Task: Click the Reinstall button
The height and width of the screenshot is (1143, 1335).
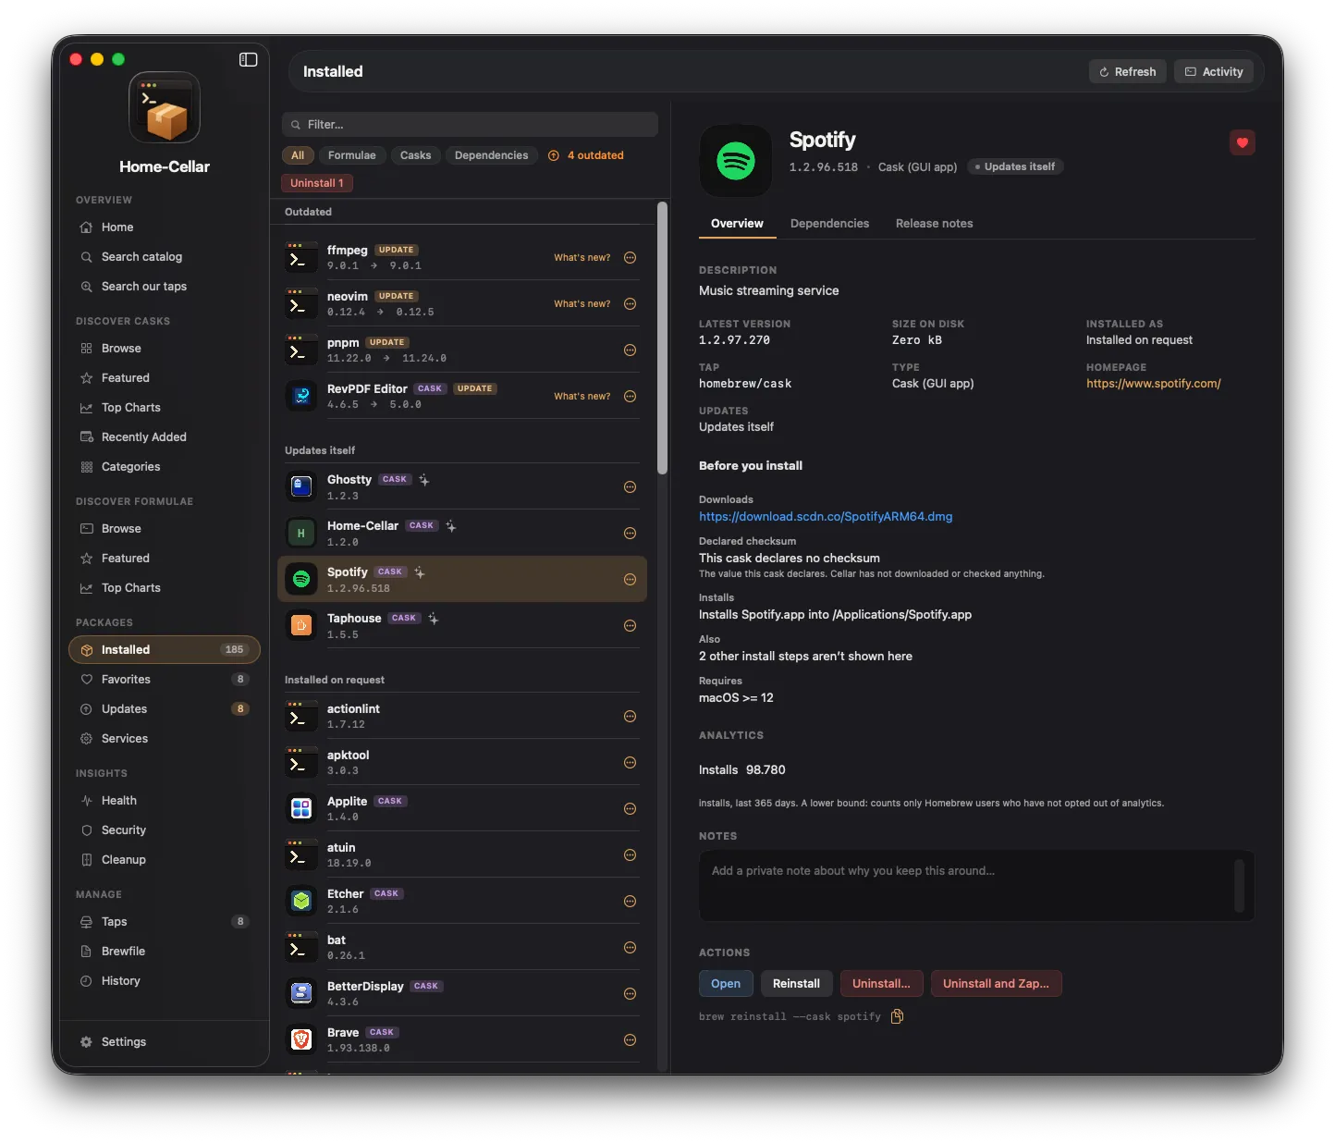Action: click(x=796, y=984)
